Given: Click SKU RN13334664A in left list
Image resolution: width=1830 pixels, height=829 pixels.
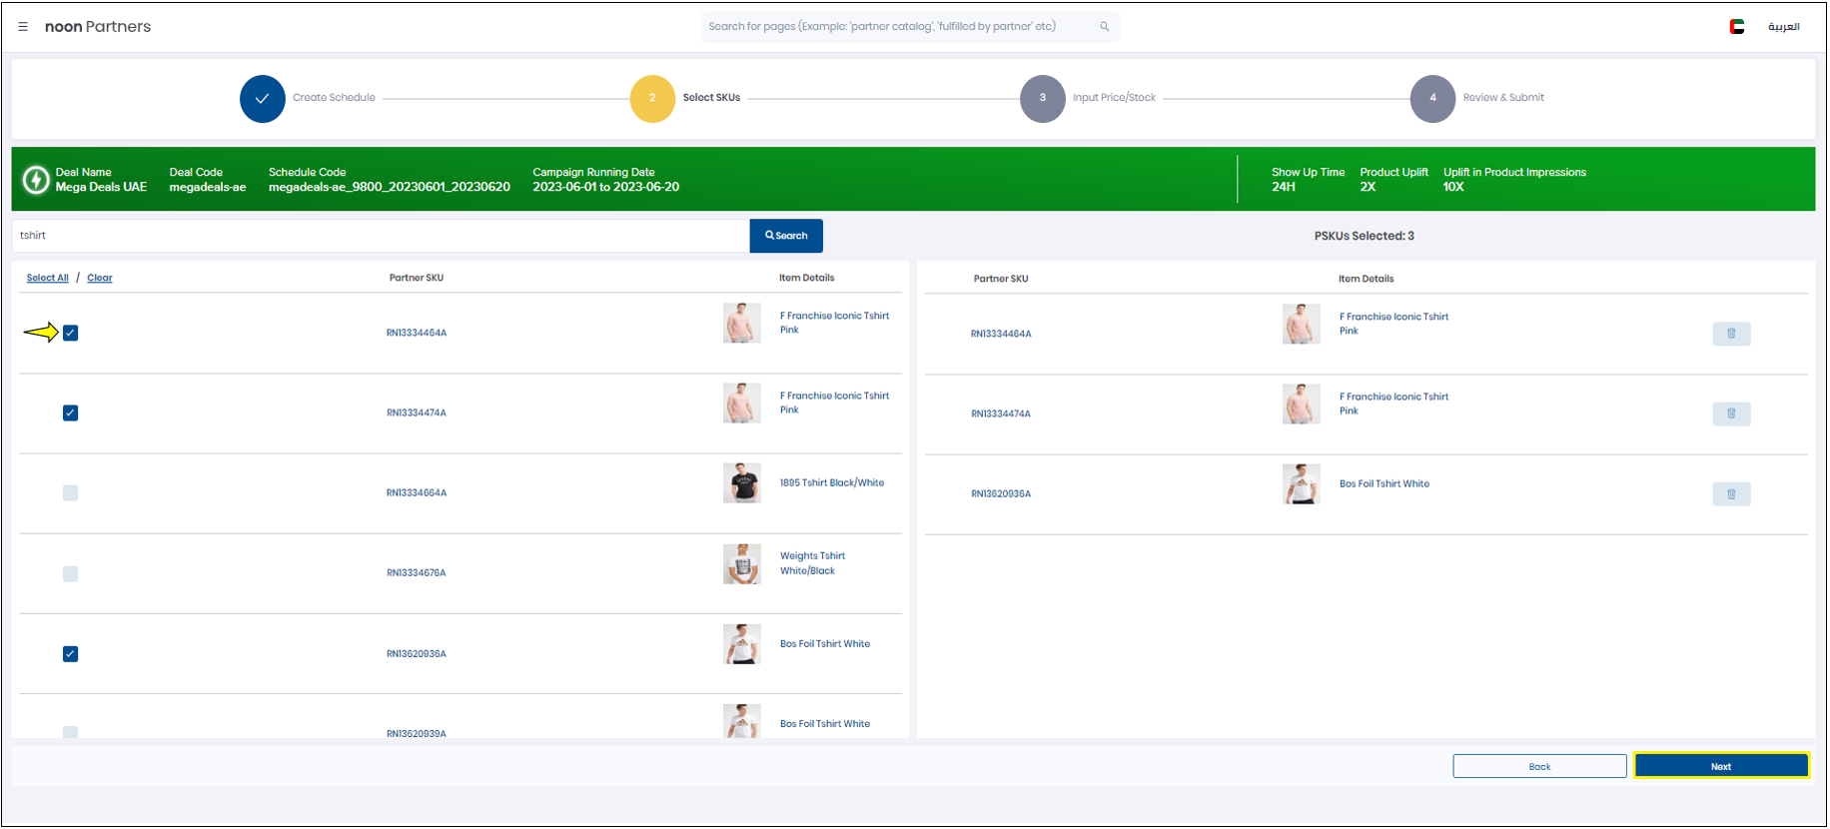Looking at the screenshot, I should coord(417,493).
